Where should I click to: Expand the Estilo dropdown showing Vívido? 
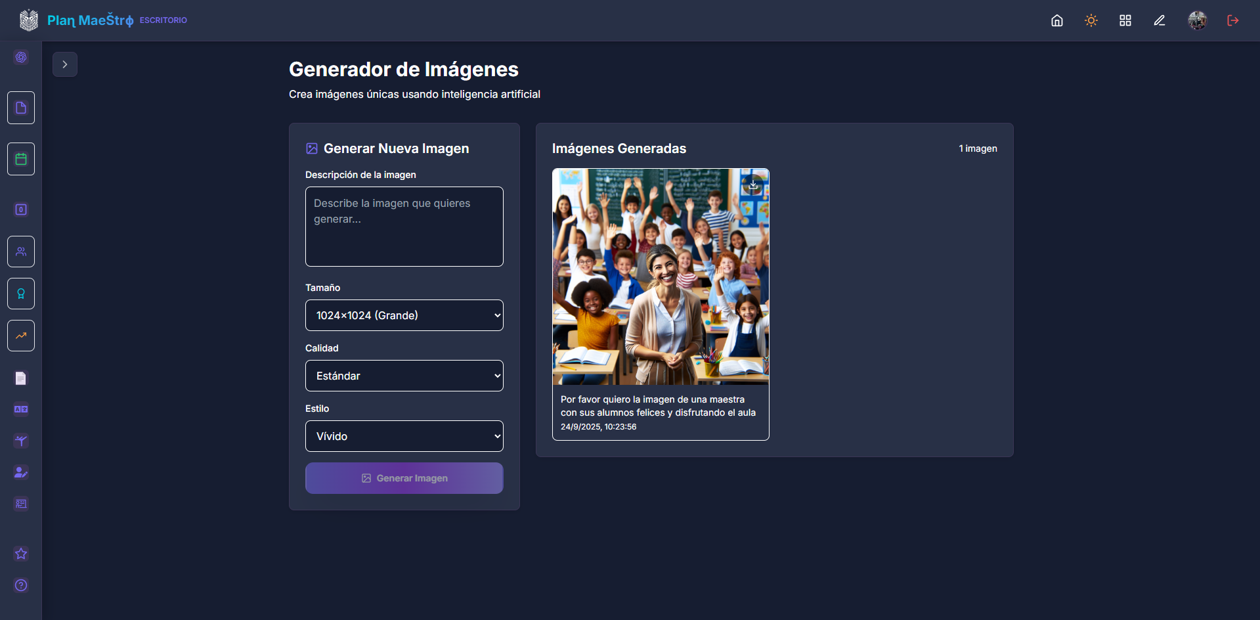pyautogui.click(x=404, y=436)
